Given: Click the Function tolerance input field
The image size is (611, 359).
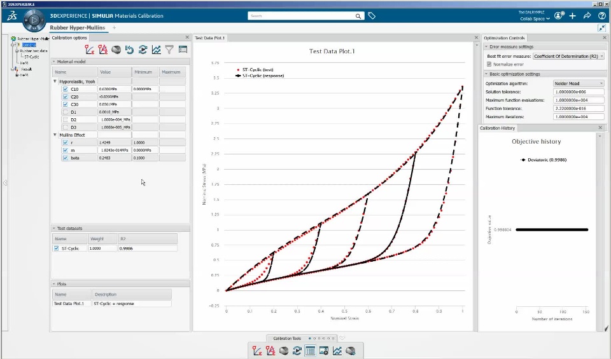Looking at the screenshot, I should (x=579, y=109).
